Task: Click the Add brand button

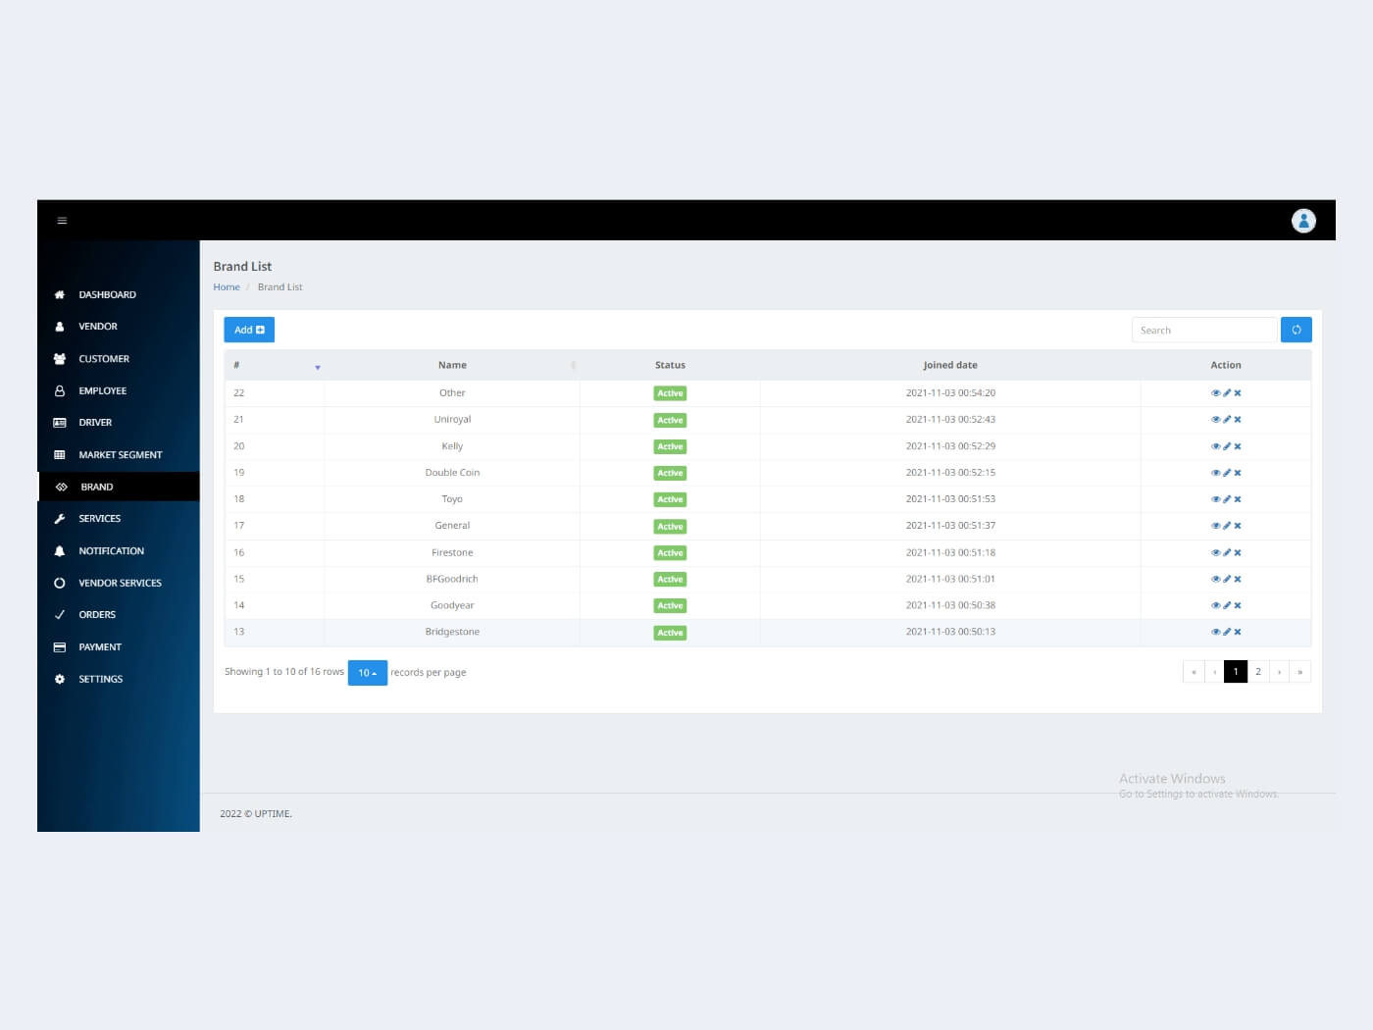Action: (249, 330)
